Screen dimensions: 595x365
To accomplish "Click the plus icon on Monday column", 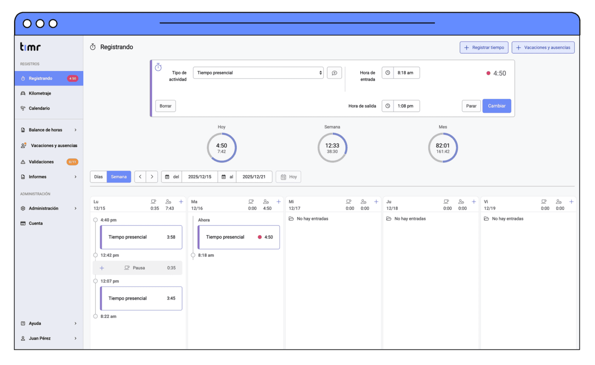I will pos(181,202).
